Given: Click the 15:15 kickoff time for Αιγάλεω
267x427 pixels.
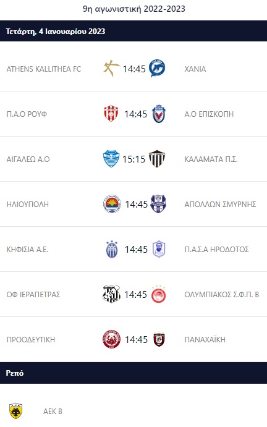Looking at the screenshot, I should click(133, 159).
